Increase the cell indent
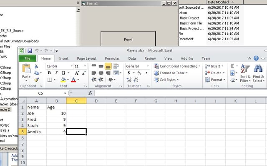The width and height of the screenshot is (267, 166). tap(101, 80)
